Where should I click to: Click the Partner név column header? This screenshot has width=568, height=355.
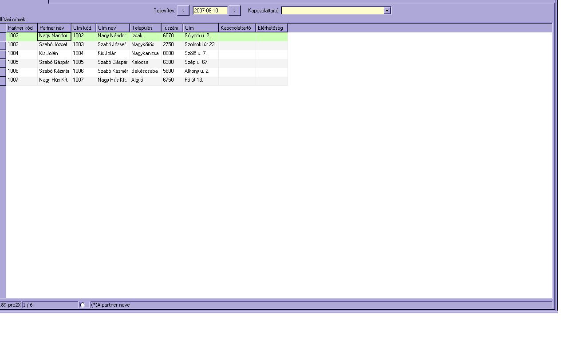54,28
